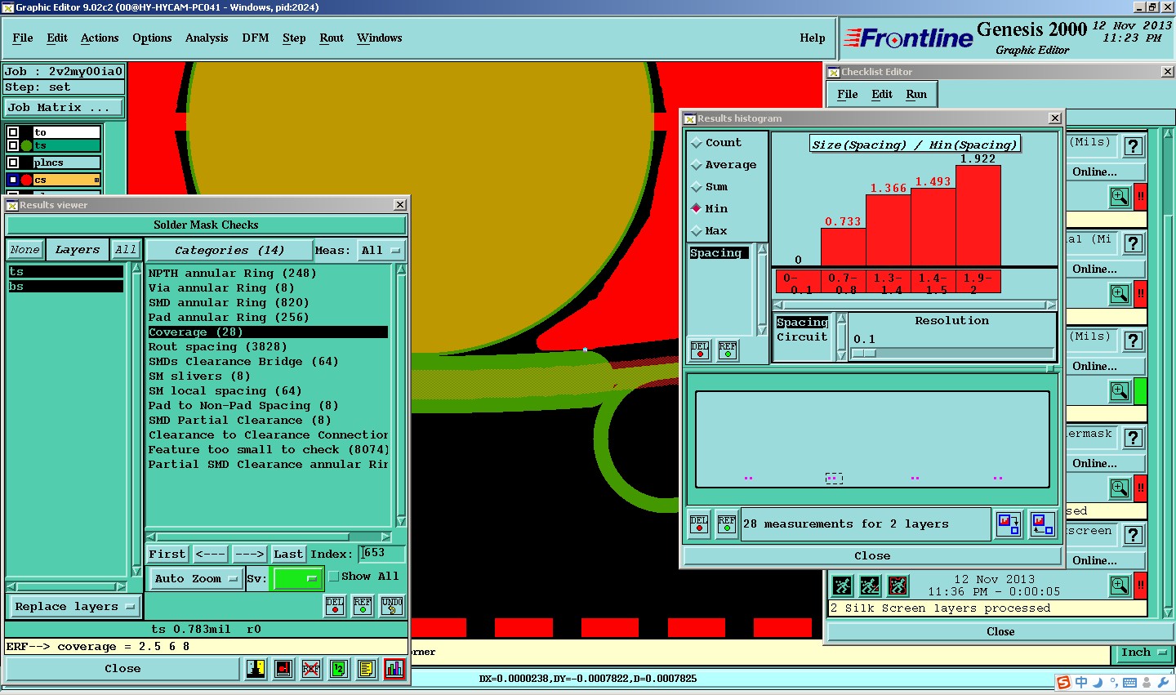1176x695 pixels.
Task: Click Close in Results histogram window
Action: 872,556
